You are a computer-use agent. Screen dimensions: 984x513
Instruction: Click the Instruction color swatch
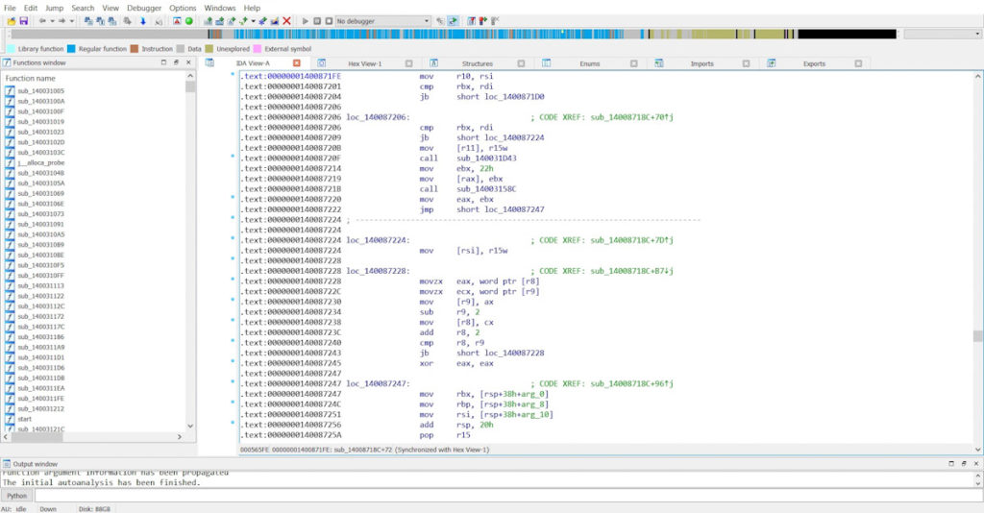click(x=135, y=48)
